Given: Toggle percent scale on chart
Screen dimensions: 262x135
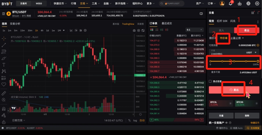Looking at the screenshot, I should click(x=129, y=121).
